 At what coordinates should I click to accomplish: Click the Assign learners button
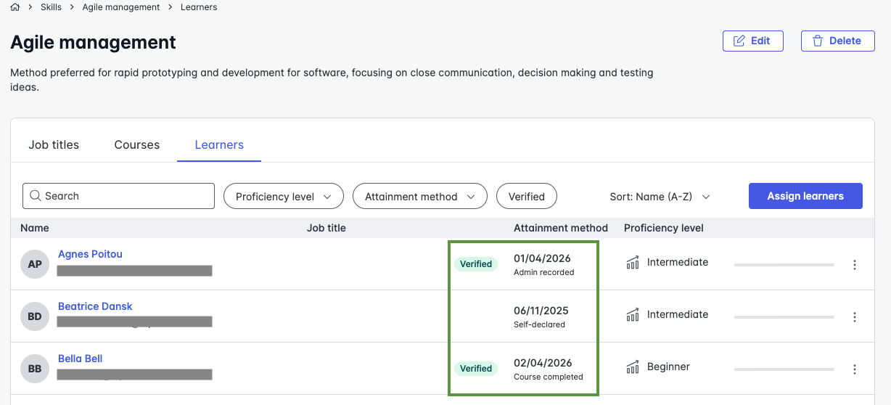[x=805, y=196]
